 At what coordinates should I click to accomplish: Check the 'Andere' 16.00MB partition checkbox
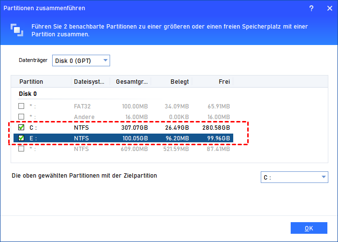(x=21, y=117)
